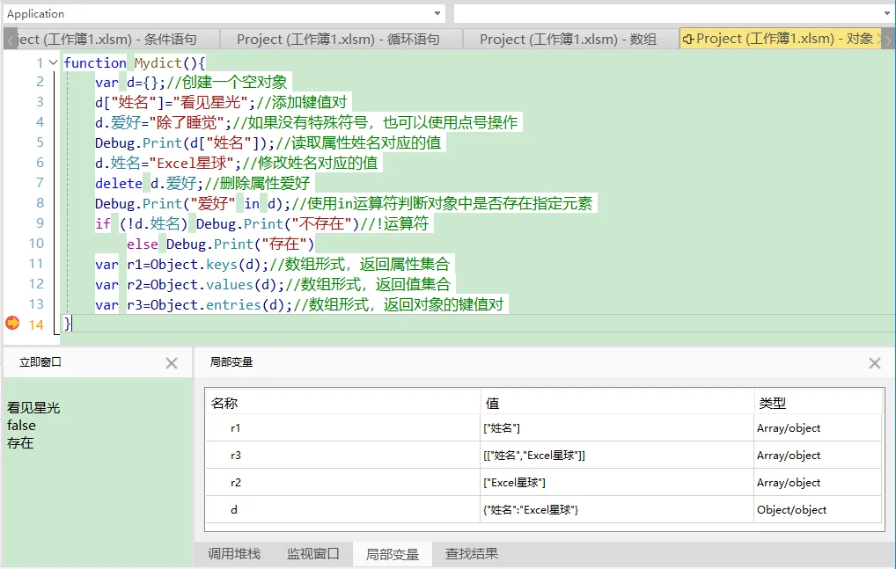Screen dimensions: 896x569
Task: Switch to the 条件语句 project tab
Action: click(112, 40)
